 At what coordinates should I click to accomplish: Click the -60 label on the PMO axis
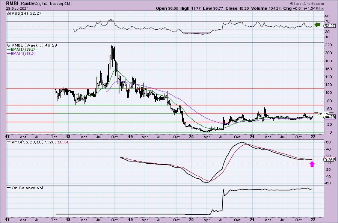click(x=327, y=183)
